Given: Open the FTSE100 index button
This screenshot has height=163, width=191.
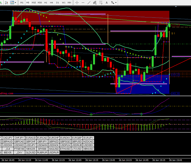Looking at the screenshot, I should [x=19, y=149].
